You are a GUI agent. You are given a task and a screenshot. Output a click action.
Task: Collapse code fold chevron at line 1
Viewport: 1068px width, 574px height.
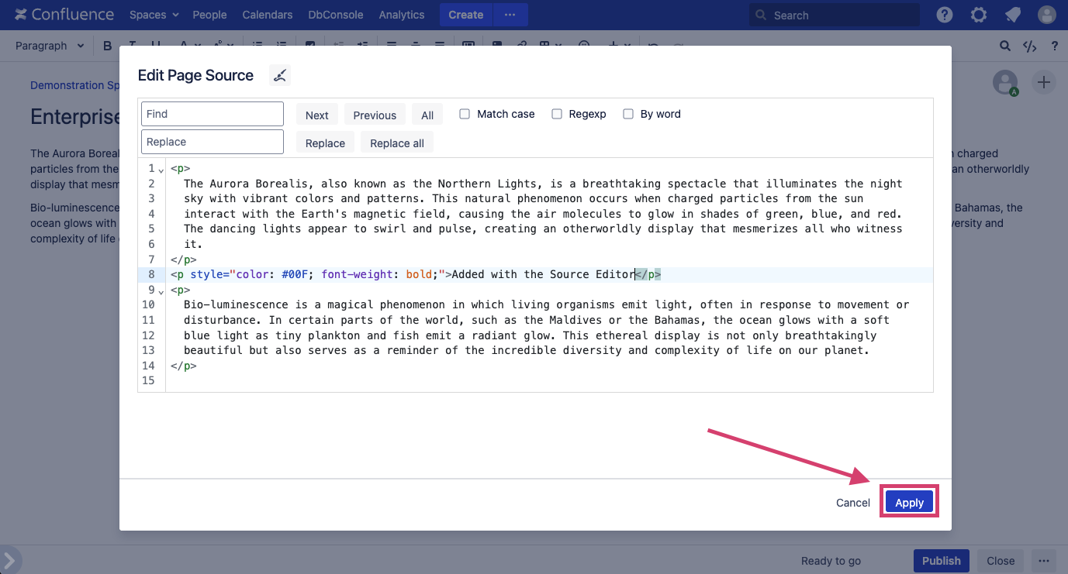tap(160, 170)
